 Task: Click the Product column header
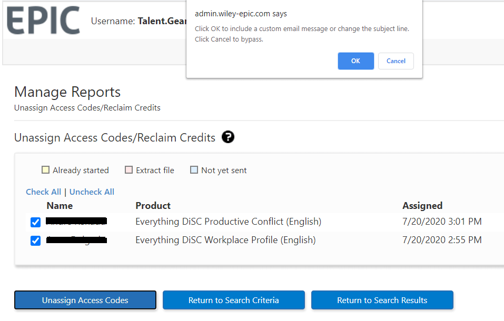point(153,206)
